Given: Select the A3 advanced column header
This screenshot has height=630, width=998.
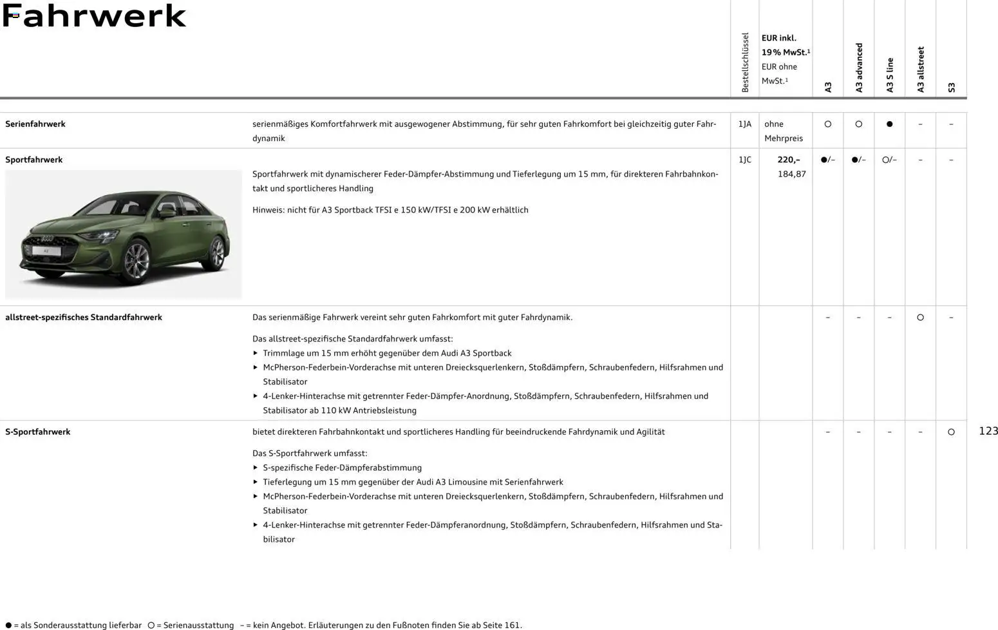Looking at the screenshot, I should tap(858, 64).
